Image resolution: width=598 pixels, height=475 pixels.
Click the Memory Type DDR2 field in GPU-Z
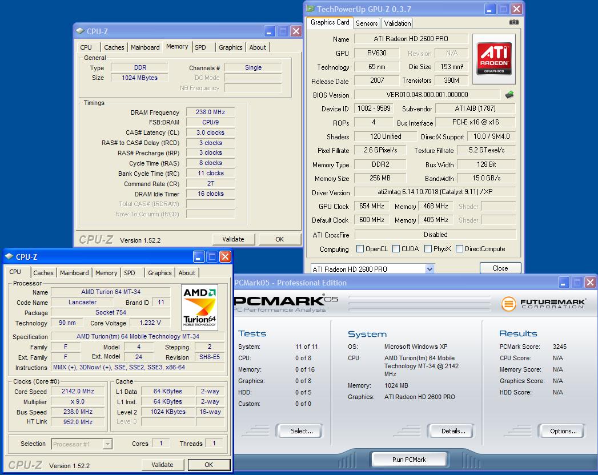[380, 164]
